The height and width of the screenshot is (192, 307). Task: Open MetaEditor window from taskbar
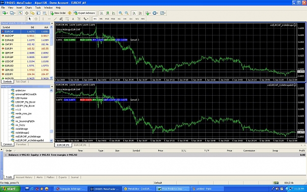(x=139, y=189)
